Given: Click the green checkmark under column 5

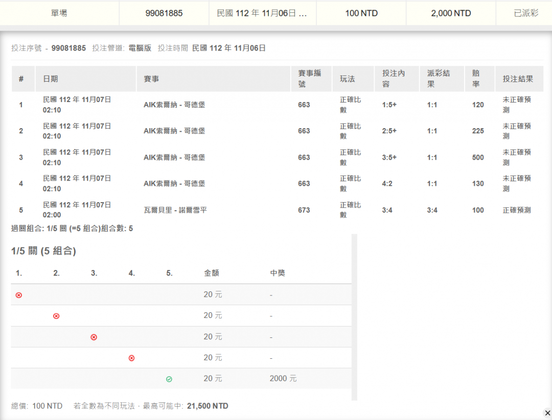Looking at the screenshot, I should (x=169, y=379).
